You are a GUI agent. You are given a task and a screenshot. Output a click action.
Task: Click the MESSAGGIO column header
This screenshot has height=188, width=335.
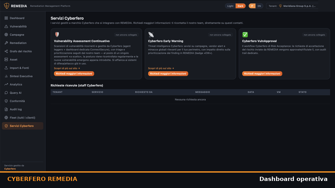click(x=203, y=92)
